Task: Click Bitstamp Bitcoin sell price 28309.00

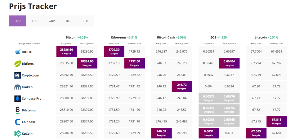Action: pos(87,110)
